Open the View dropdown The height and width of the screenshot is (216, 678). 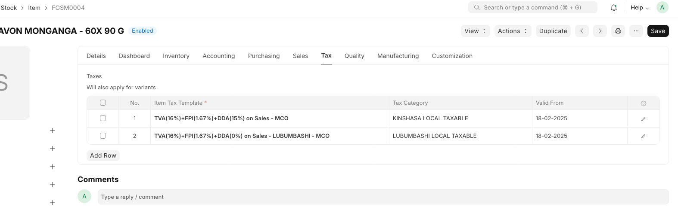pos(475,31)
